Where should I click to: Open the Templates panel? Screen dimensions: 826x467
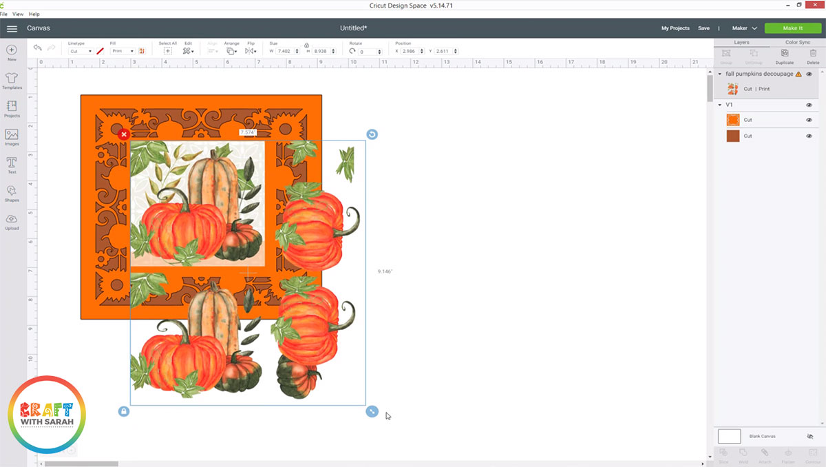coord(11,79)
